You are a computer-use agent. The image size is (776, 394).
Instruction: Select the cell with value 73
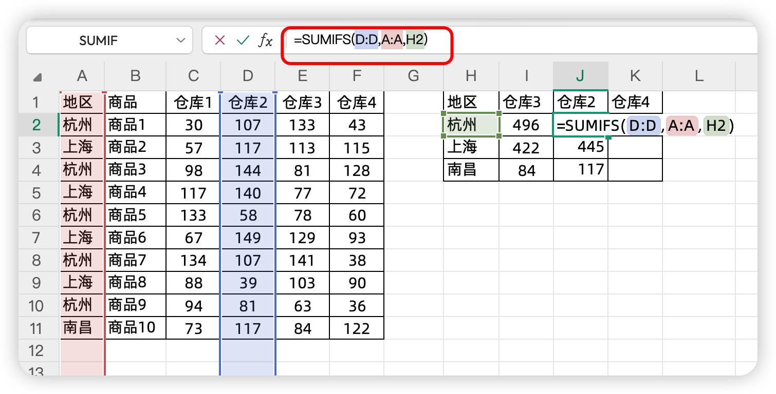tap(193, 328)
